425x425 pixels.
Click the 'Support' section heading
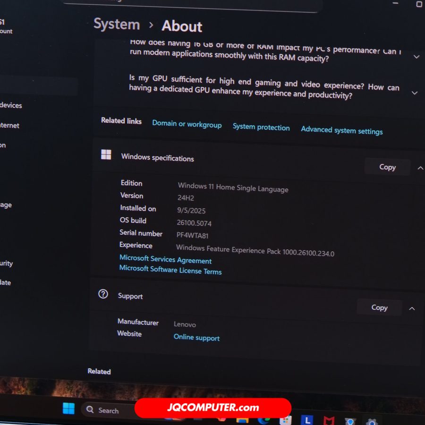click(x=130, y=296)
